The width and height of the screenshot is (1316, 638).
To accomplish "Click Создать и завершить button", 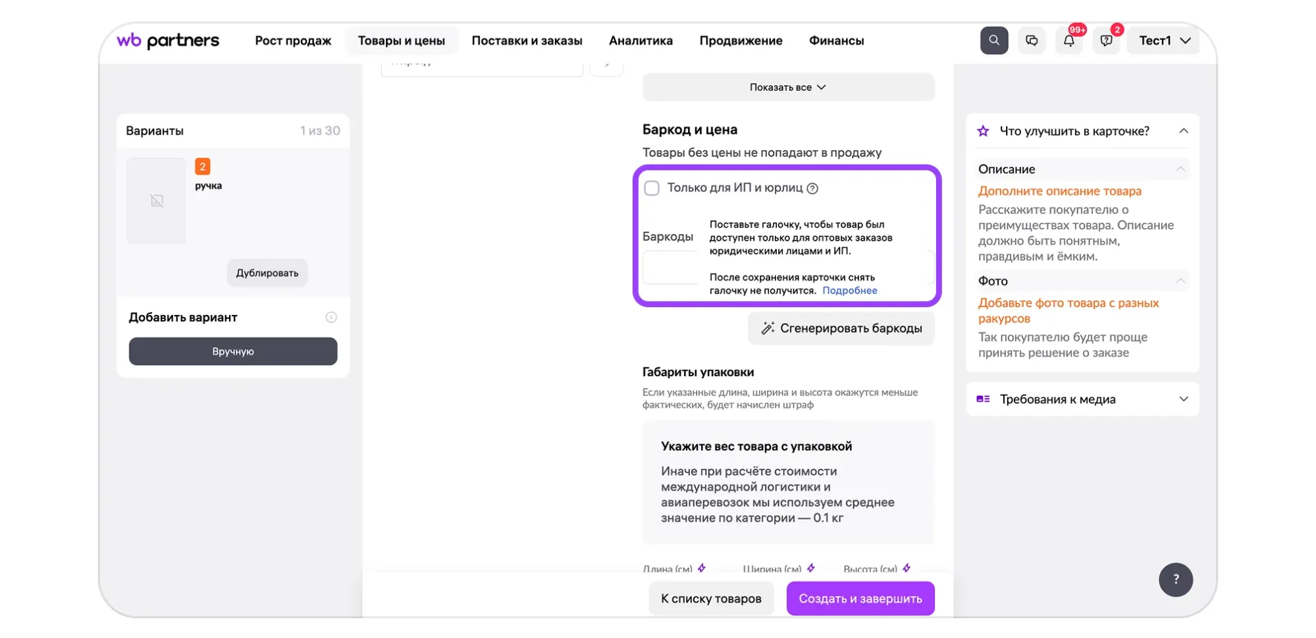I will pos(860,599).
